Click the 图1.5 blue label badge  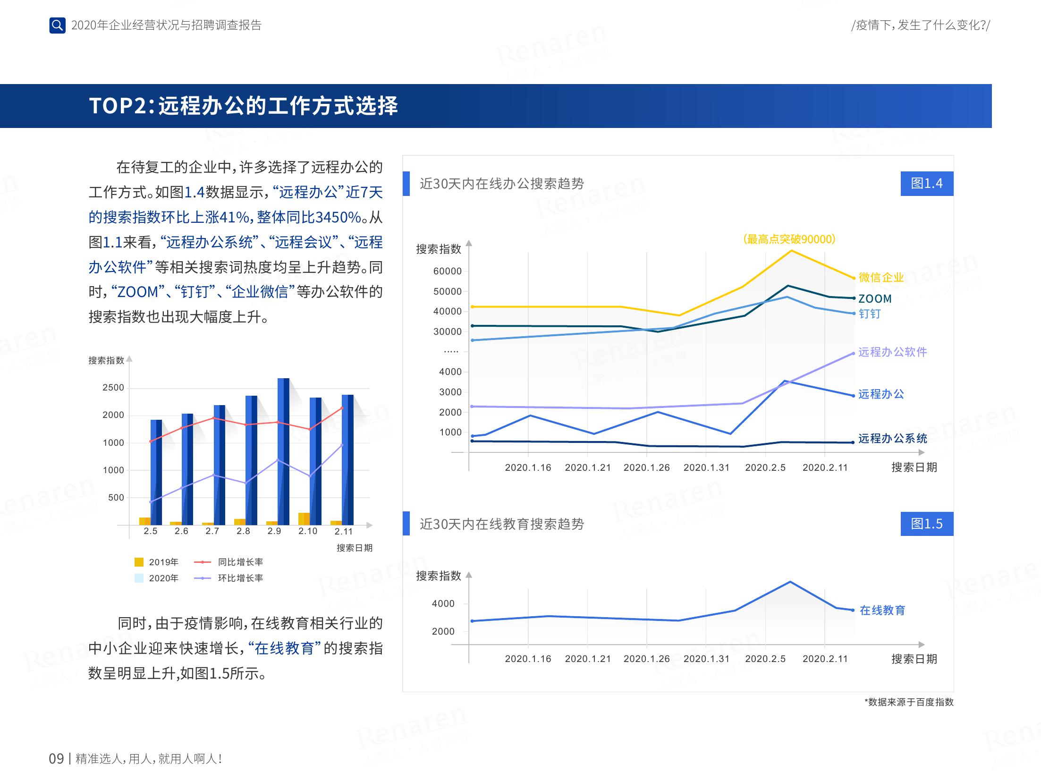pos(926,524)
